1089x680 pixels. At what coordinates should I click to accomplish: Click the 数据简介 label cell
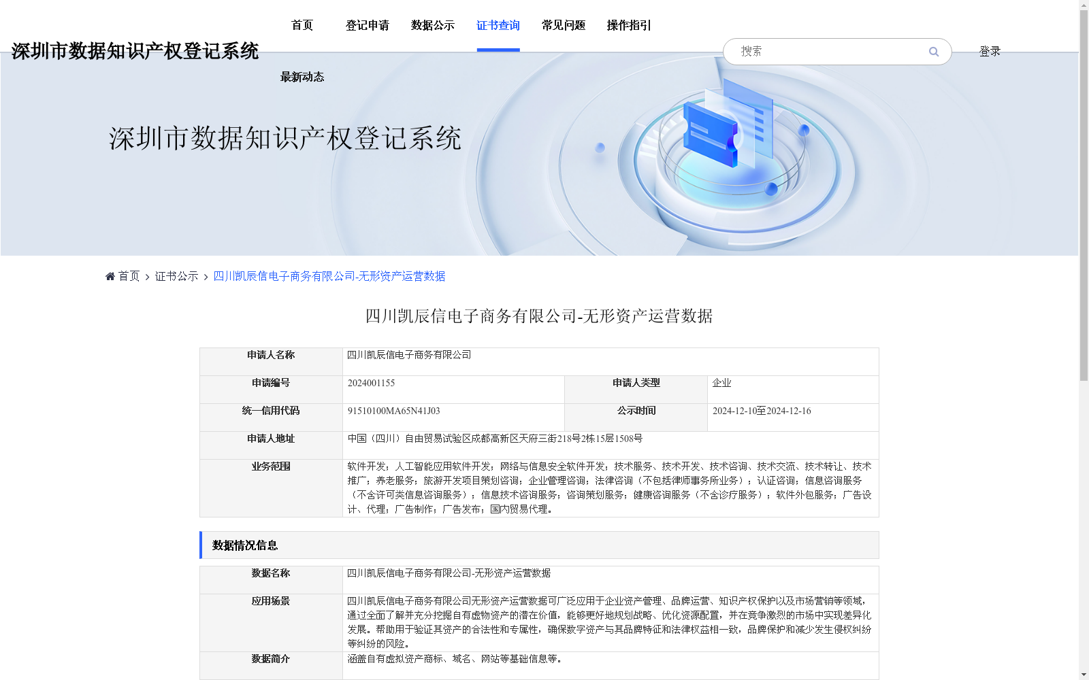(271, 666)
